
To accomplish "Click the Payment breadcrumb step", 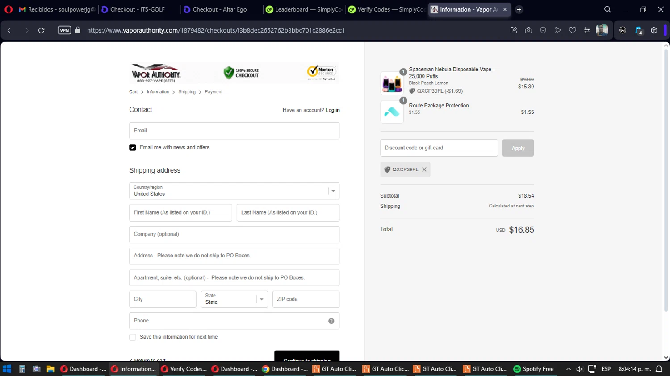I will pos(214,92).
